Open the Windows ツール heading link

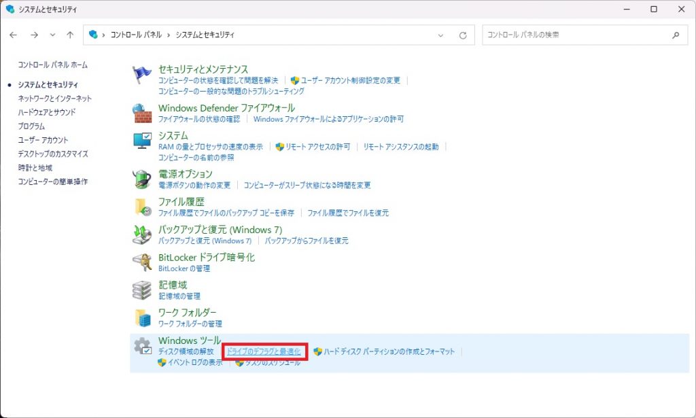[190, 341]
